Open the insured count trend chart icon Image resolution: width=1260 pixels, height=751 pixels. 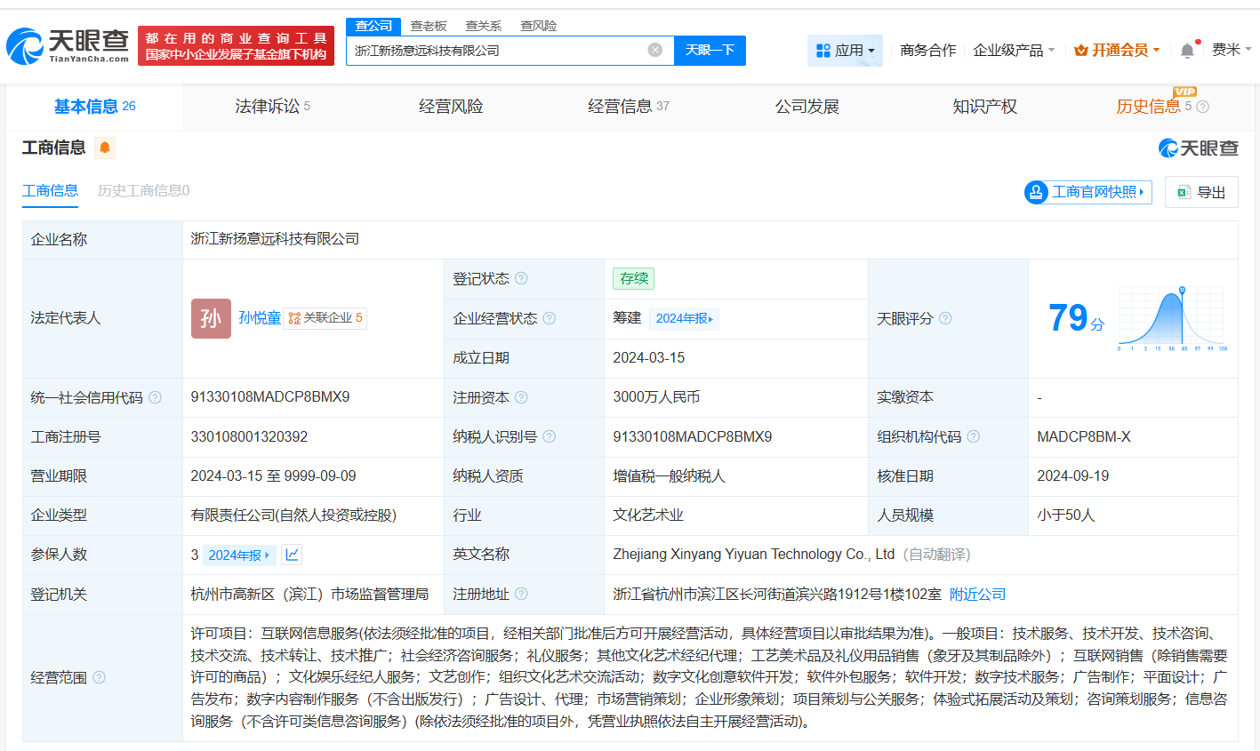292,555
